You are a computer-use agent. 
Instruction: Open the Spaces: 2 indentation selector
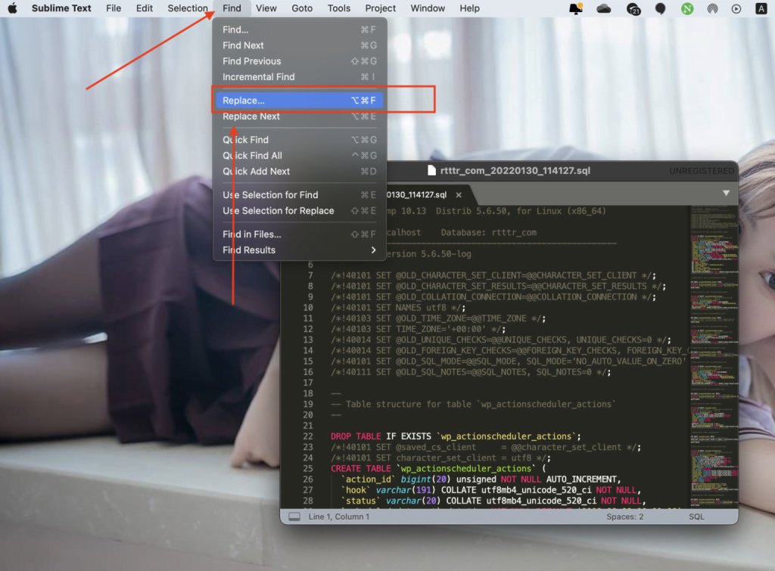pyautogui.click(x=624, y=517)
